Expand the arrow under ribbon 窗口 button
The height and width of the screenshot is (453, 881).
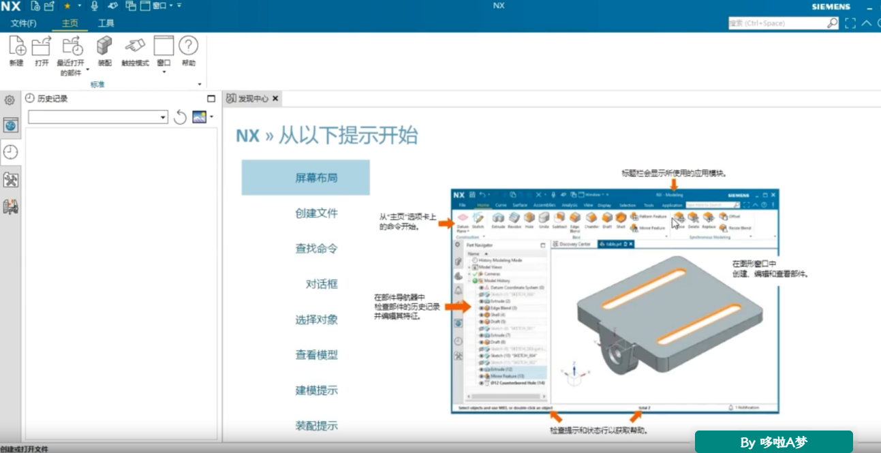pyautogui.click(x=164, y=72)
